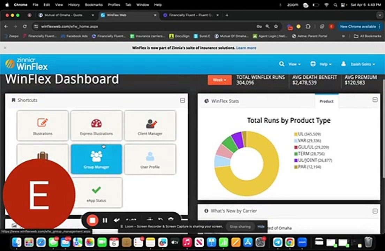Click the WinFlex search magnifier icon
This screenshot has width=385, height=251.
pyautogui.click(x=282, y=64)
